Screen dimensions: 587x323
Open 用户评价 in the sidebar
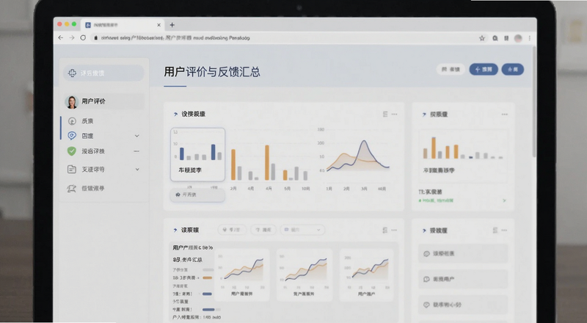[104, 101]
